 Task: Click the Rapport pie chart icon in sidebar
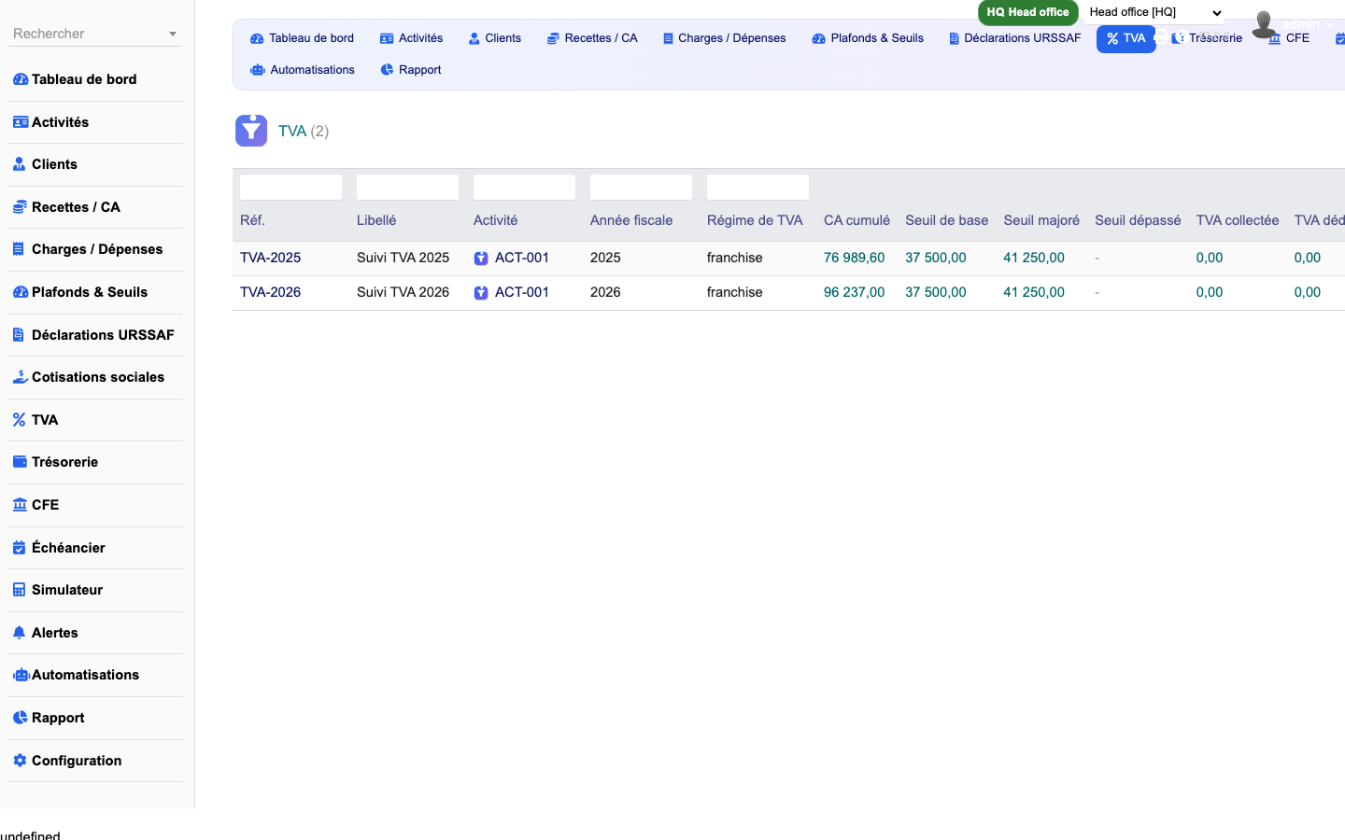tap(20, 718)
